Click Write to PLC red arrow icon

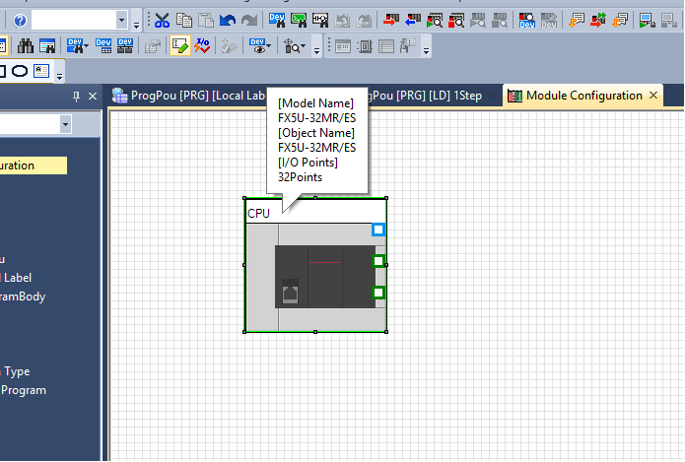click(x=391, y=20)
